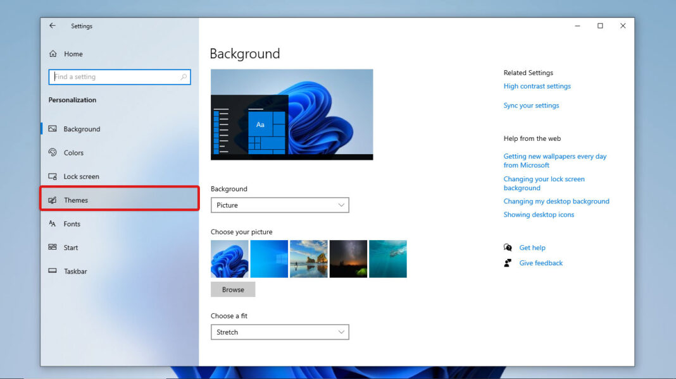Follow the Sync your settings link

[x=530, y=105]
